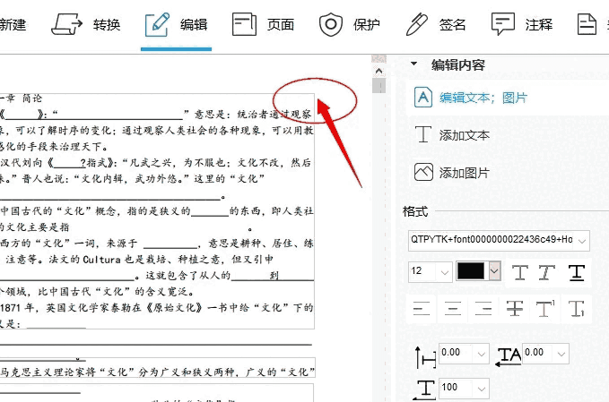This screenshot has width=609, height=402.
Task: Click the edit pencil icon in the ribbon
Action: coord(157,24)
